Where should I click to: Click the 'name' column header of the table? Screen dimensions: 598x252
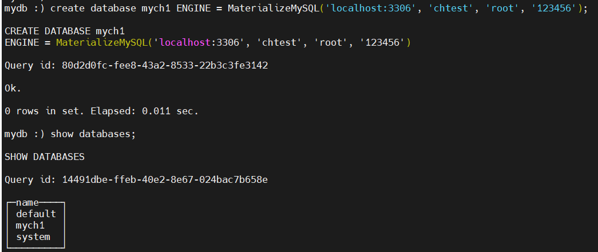[x=27, y=202]
